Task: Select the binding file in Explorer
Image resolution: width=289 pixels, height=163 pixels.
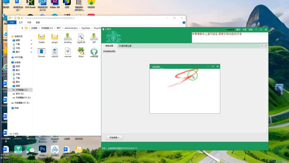Action: click(x=68, y=38)
